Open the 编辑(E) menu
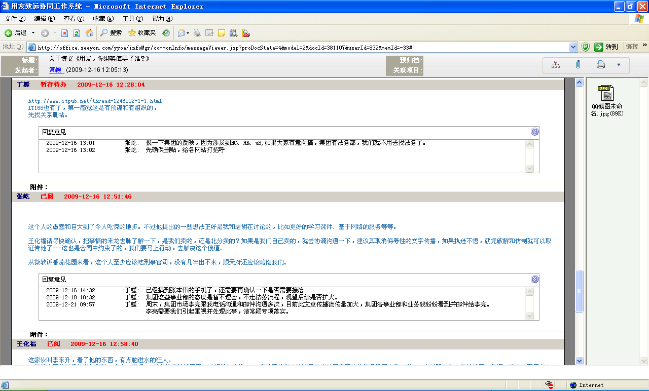The width and height of the screenshot is (649, 391). pos(44,19)
